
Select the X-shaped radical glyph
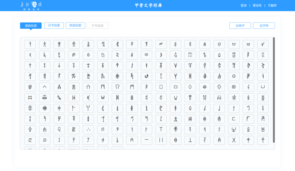(234, 140)
